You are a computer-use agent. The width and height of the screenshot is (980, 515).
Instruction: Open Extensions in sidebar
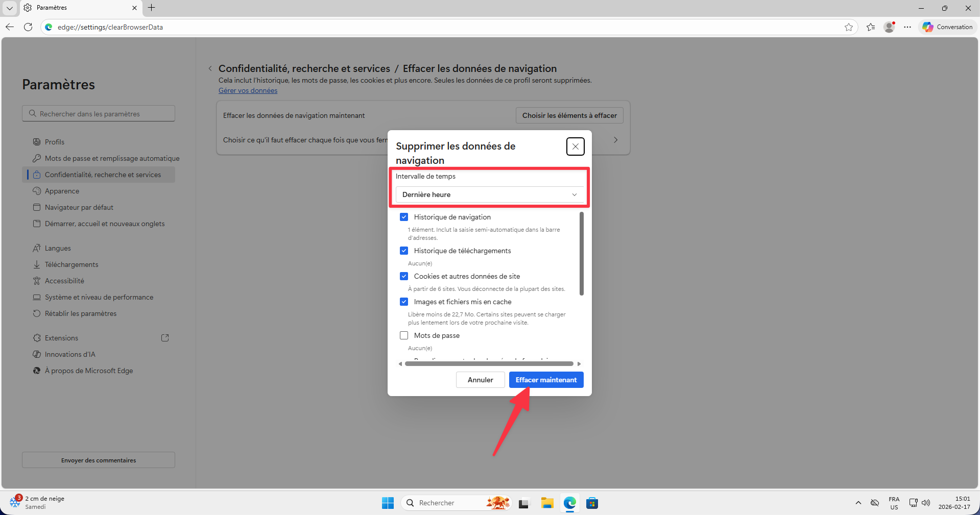99,338
